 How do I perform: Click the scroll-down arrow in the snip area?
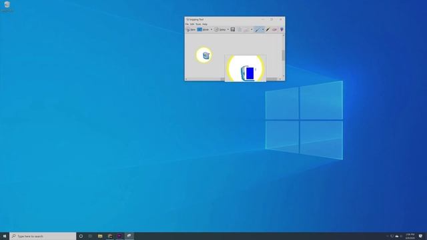coord(283,76)
